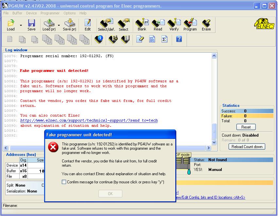Viewport: 278px width, 217px height.
Task: Click the Program device icon
Action: tap(190, 25)
